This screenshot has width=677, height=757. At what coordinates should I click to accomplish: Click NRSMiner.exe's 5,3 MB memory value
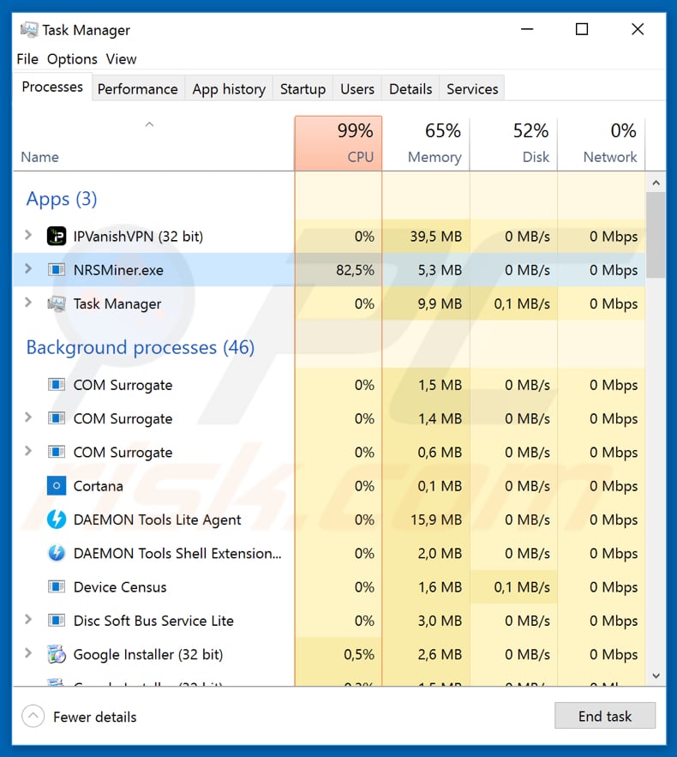point(440,270)
